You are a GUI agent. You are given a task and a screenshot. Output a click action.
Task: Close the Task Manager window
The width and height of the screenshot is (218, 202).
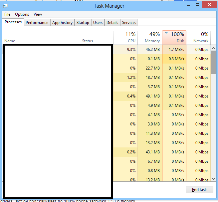point(209,5)
